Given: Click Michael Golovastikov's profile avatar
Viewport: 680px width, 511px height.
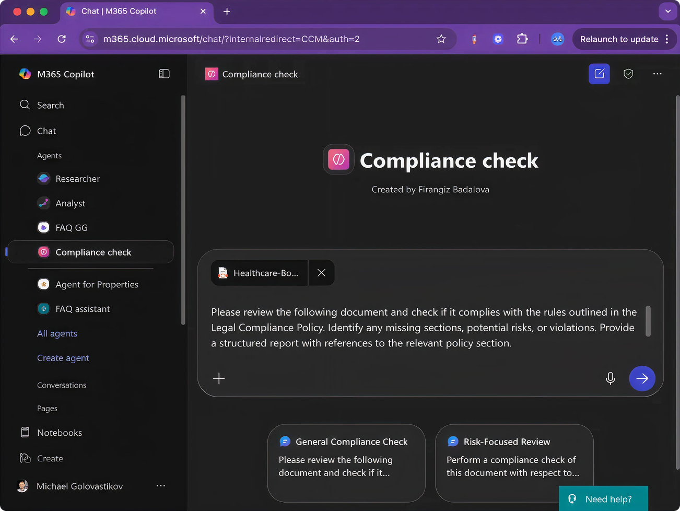Looking at the screenshot, I should coord(22,486).
